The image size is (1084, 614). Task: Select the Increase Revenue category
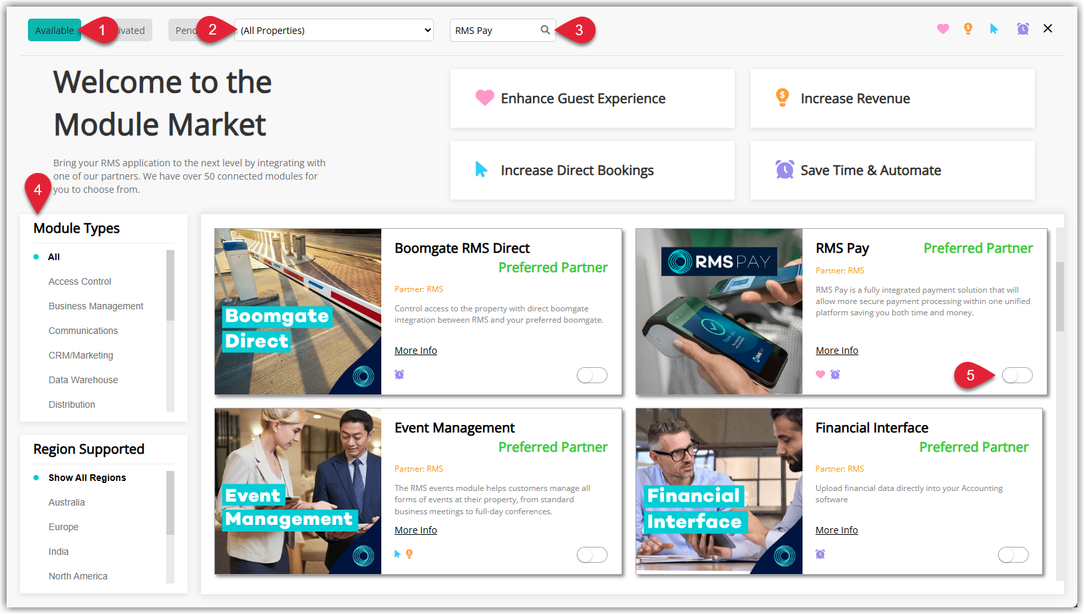[892, 98]
